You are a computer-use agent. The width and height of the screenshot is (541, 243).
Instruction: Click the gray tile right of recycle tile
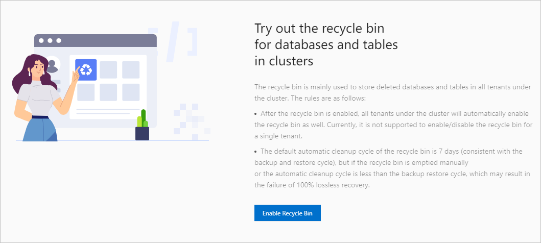(108, 70)
